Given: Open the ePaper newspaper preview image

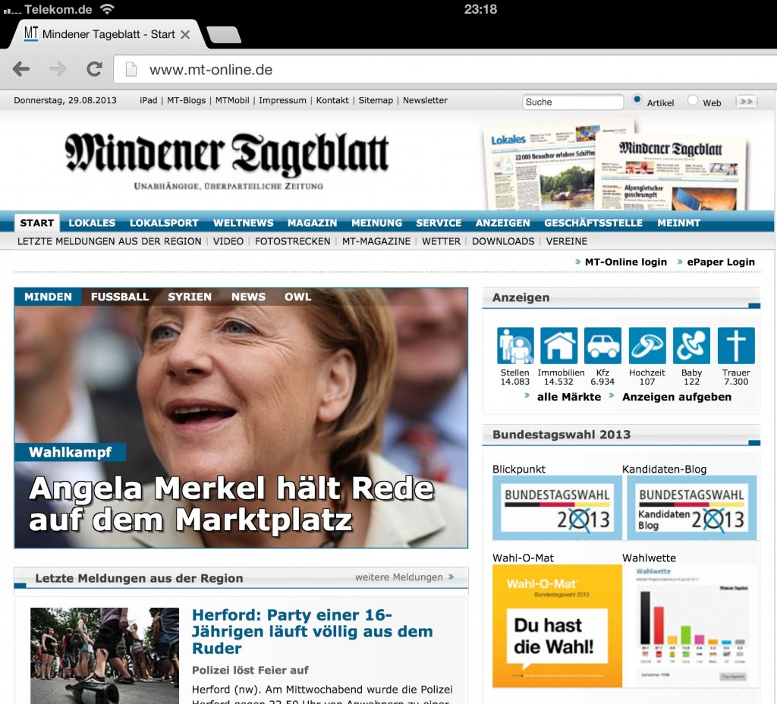Looking at the screenshot, I should 615,165.
